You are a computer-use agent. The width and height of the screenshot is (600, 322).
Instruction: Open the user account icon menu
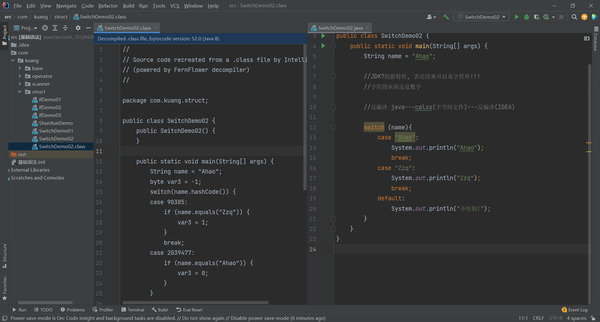pos(431,17)
